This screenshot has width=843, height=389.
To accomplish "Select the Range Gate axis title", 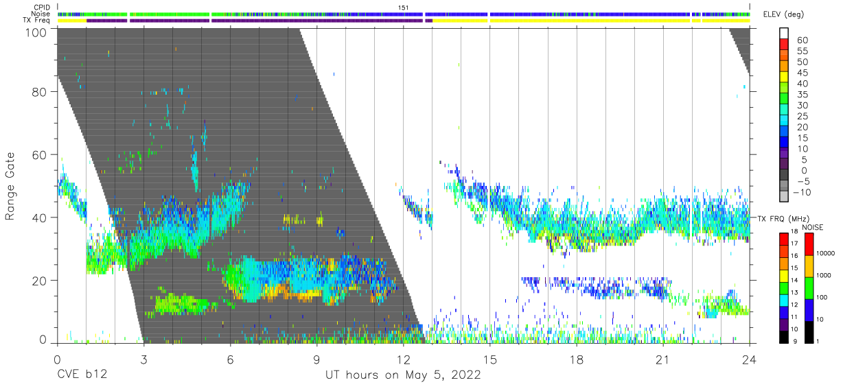I will pos(10,186).
